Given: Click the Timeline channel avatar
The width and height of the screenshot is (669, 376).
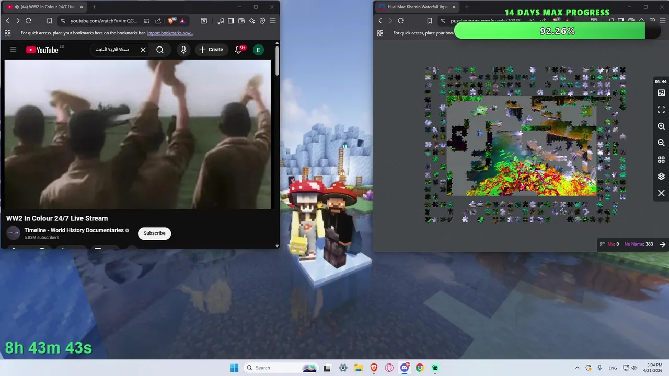Looking at the screenshot, I should tap(13, 233).
